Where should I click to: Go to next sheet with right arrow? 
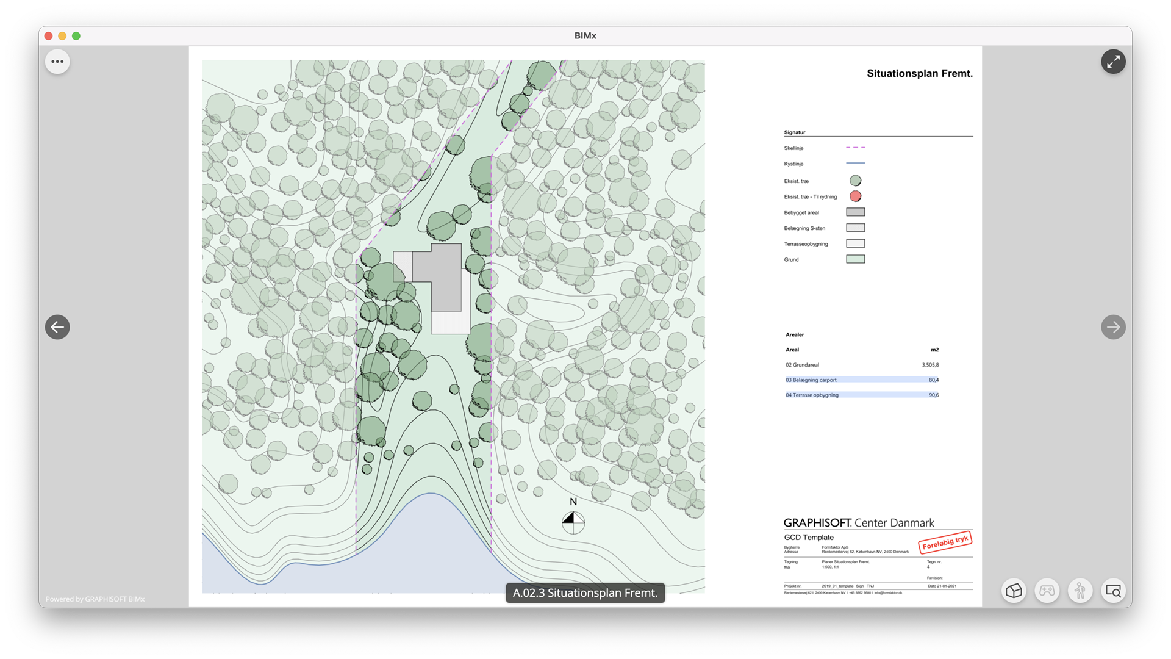pos(1113,327)
